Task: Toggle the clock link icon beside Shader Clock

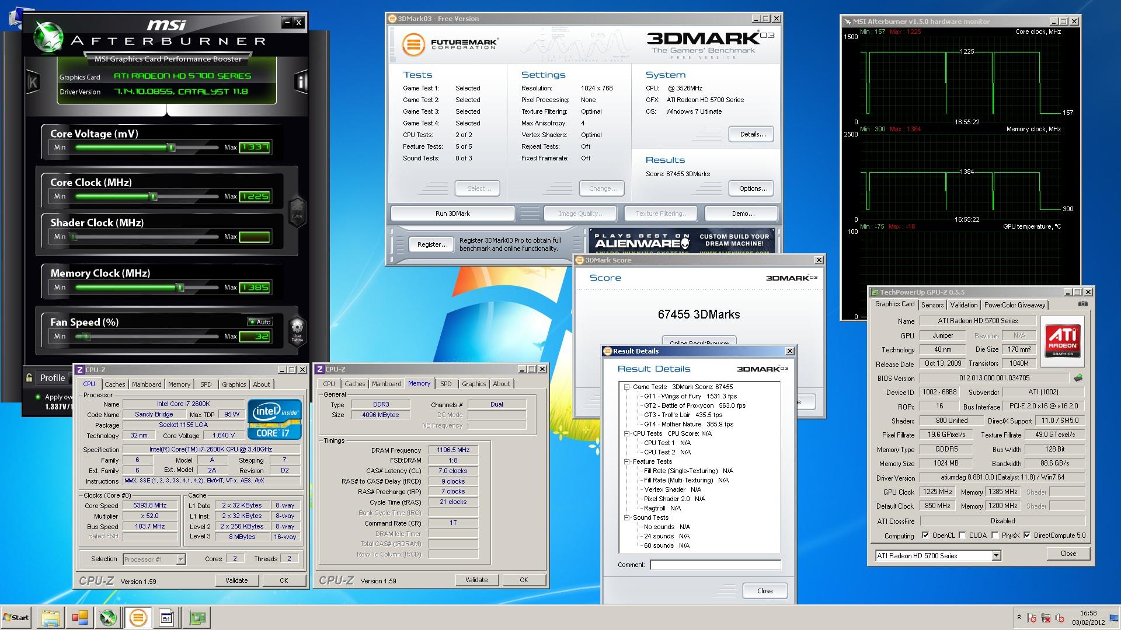Action: (297, 212)
